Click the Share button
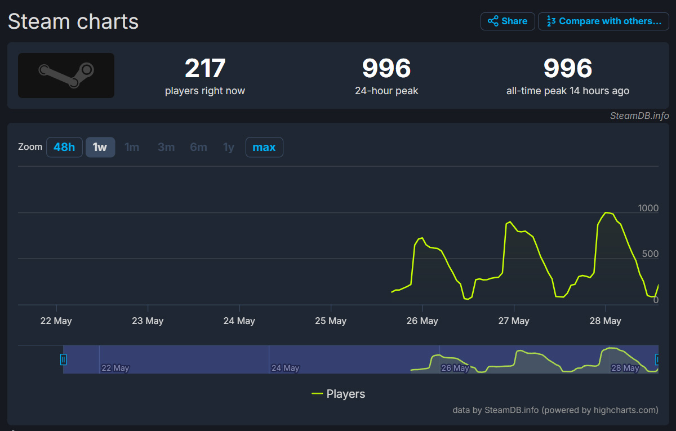This screenshot has width=676, height=431. (x=508, y=21)
